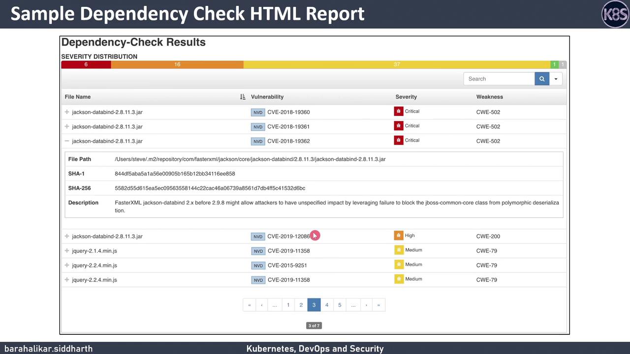Click the red Critical bug icon for CVE-2018-19360
Screen dimensions: 630x354
tap(399, 112)
